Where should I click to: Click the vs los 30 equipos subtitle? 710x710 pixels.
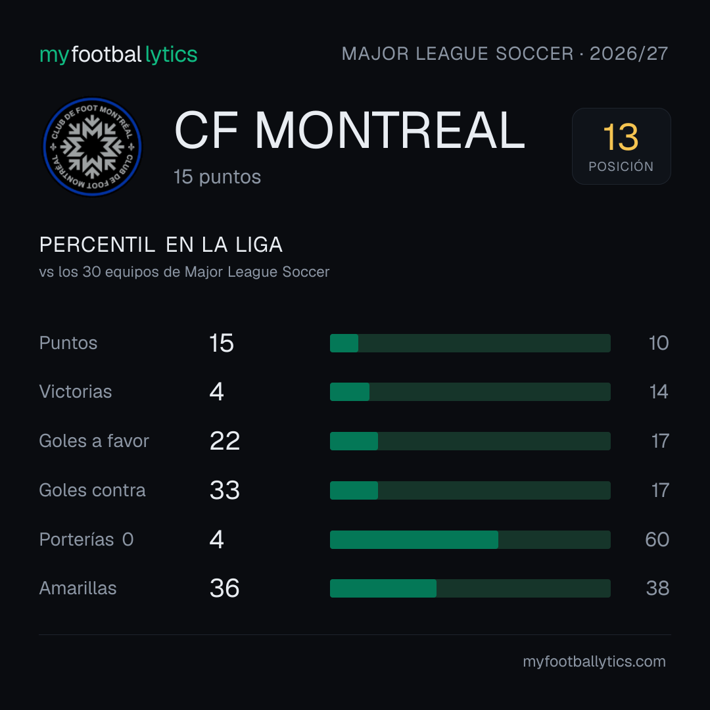tap(184, 272)
